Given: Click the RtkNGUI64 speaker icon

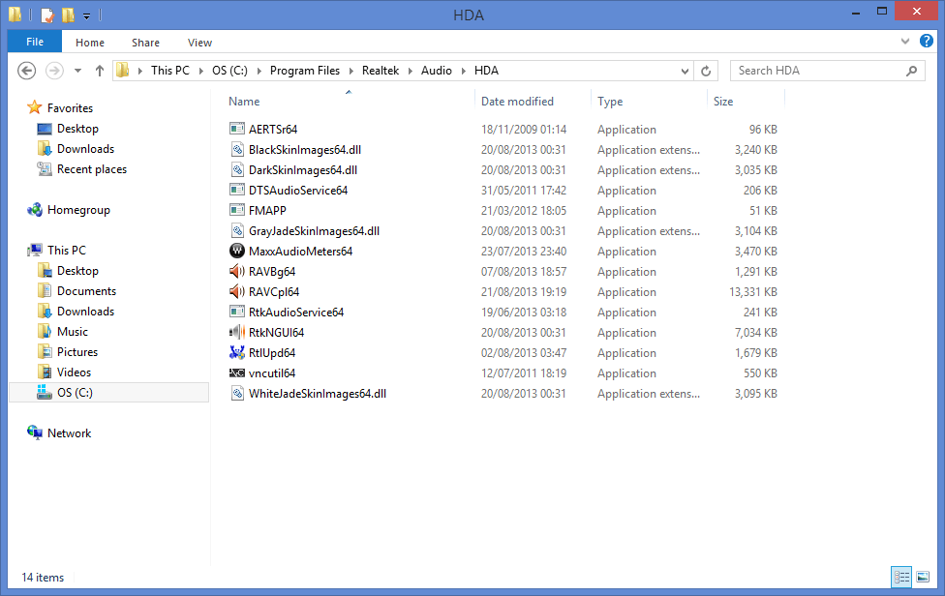Looking at the screenshot, I should (237, 332).
